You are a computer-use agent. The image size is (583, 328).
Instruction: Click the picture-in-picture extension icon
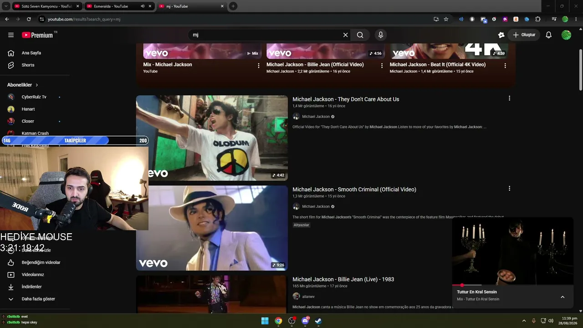[483, 20]
